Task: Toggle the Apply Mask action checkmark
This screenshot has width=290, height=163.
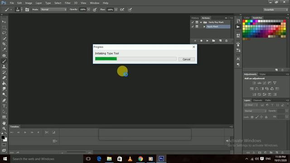Action: click(193, 27)
